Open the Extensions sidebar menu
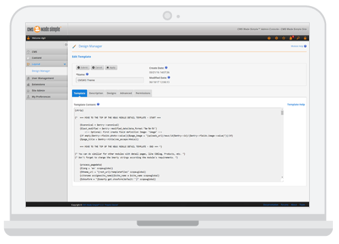Image resolution: width=339 pixels, height=244 pixels. pyautogui.click(x=47, y=84)
